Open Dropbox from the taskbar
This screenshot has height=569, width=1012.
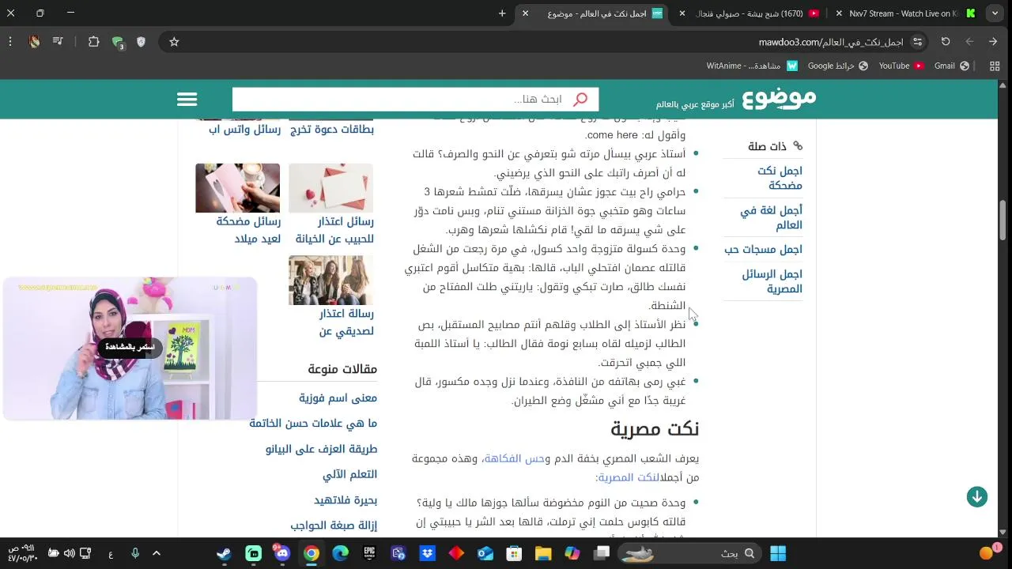tap(428, 553)
